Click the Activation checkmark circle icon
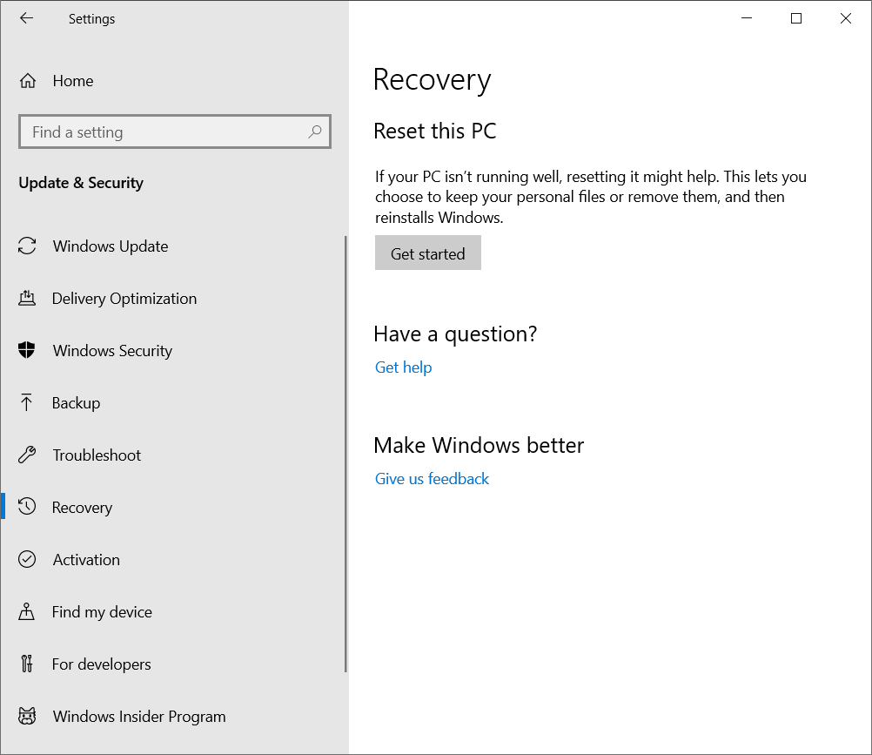The width and height of the screenshot is (872, 755). click(x=27, y=559)
